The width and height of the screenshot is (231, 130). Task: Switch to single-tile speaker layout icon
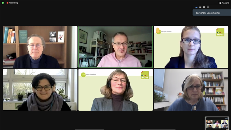200,7
